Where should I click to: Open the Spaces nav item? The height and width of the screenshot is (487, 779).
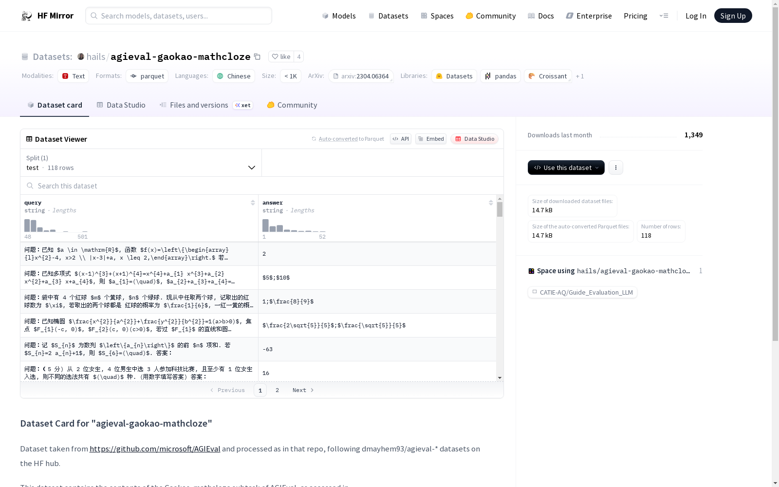437,16
